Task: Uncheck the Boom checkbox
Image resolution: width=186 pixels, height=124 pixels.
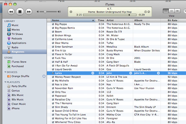Action: (53, 32)
